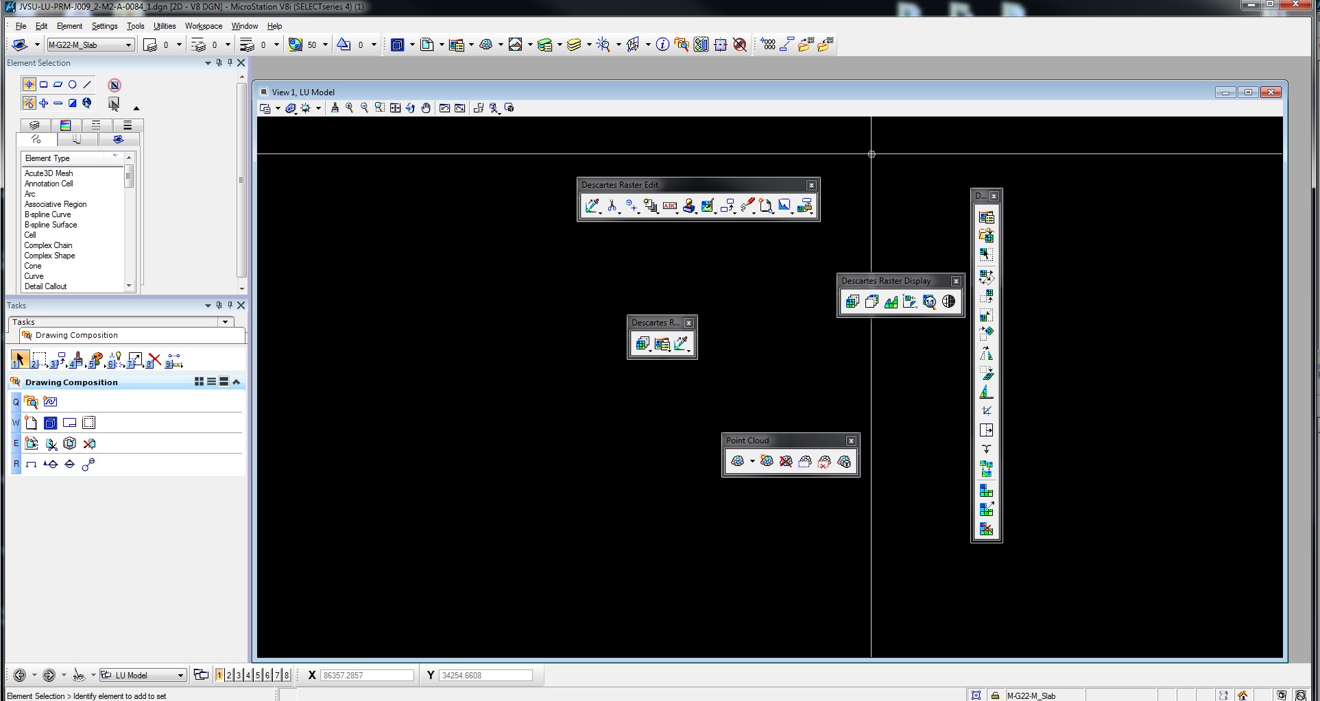Toggle the Disable Handles icon
Viewport: 1320px width, 701px height.
tap(114, 85)
